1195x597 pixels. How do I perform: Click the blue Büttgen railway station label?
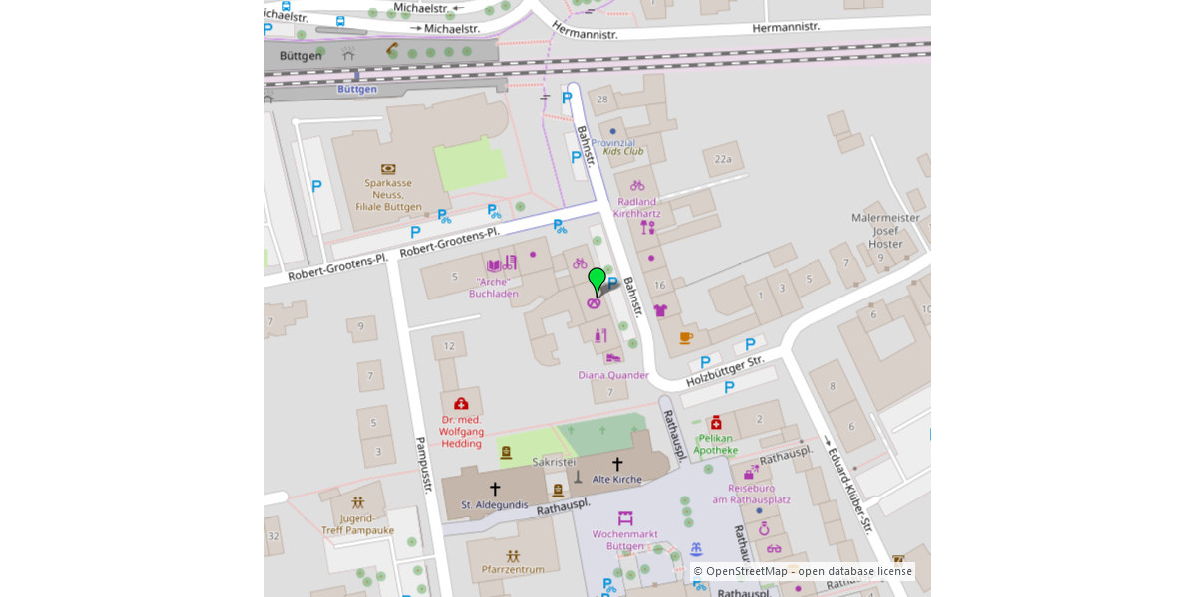(x=357, y=89)
